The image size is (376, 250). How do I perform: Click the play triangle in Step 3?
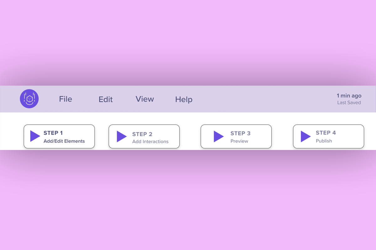(x=218, y=137)
